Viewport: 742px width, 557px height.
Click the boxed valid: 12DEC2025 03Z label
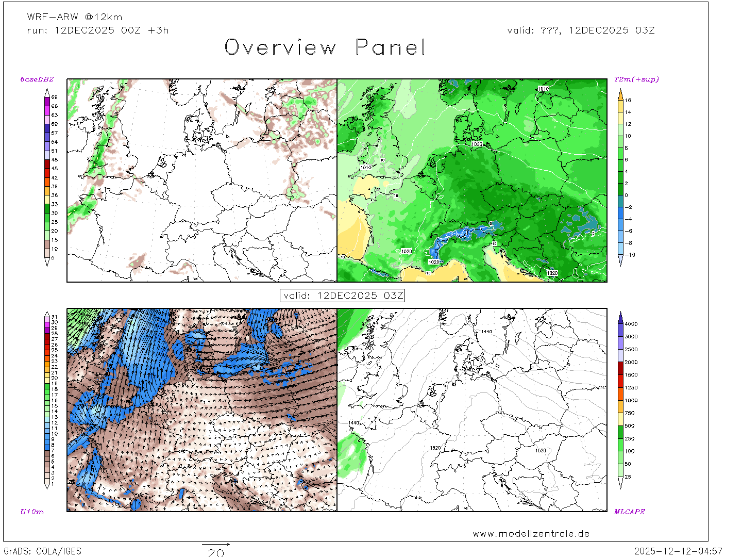tap(343, 296)
